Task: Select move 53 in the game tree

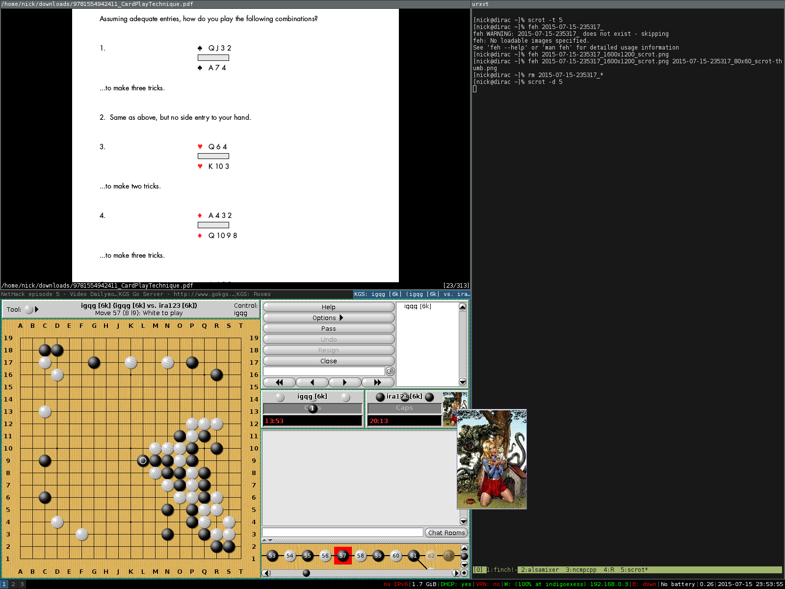Action: pos(272,556)
